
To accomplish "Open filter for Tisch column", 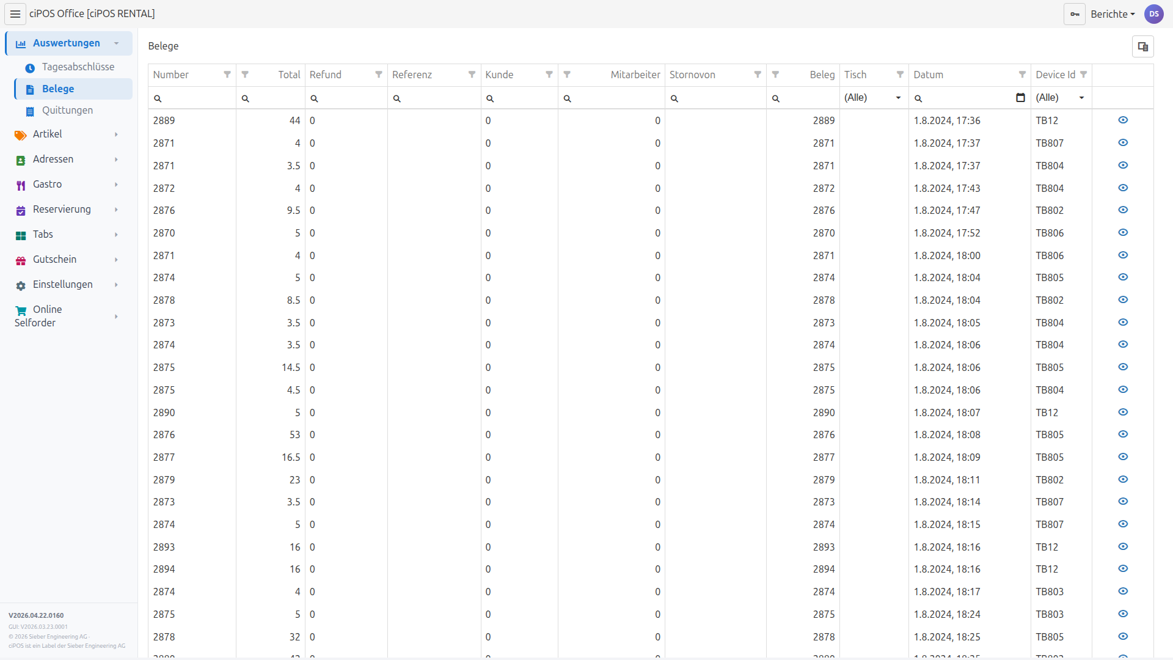I will [x=900, y=75].
